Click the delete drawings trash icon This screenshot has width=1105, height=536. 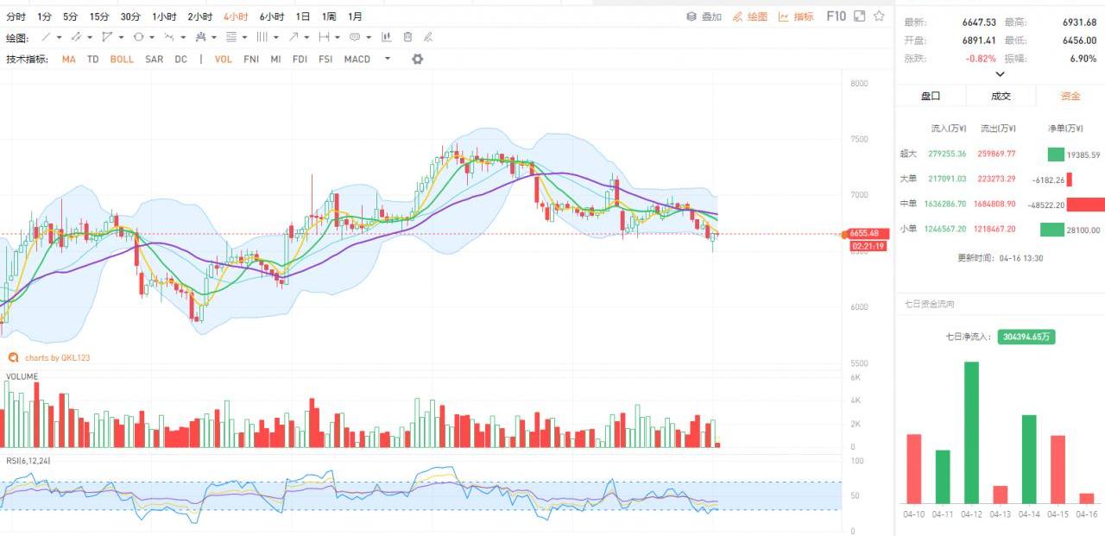[407, 37]
